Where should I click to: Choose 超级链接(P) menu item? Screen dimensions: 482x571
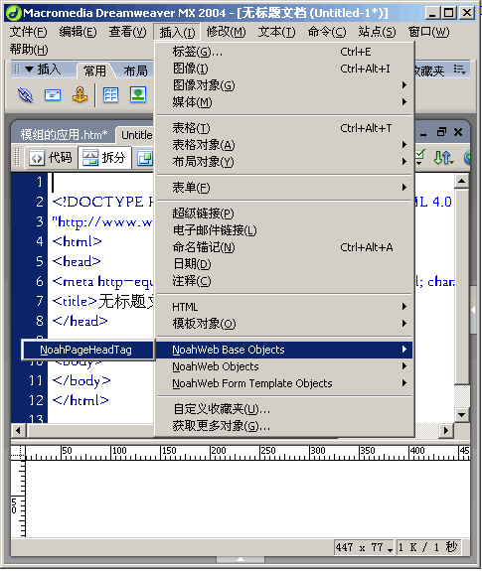tap(285, 214)
